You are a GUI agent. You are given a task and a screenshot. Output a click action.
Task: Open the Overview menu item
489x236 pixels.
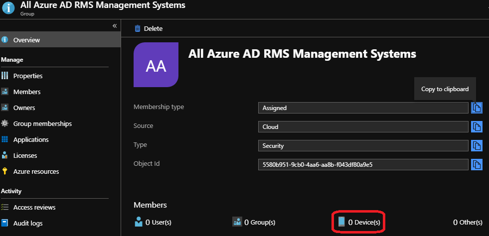pyautogui.click(x=26, y=40)
